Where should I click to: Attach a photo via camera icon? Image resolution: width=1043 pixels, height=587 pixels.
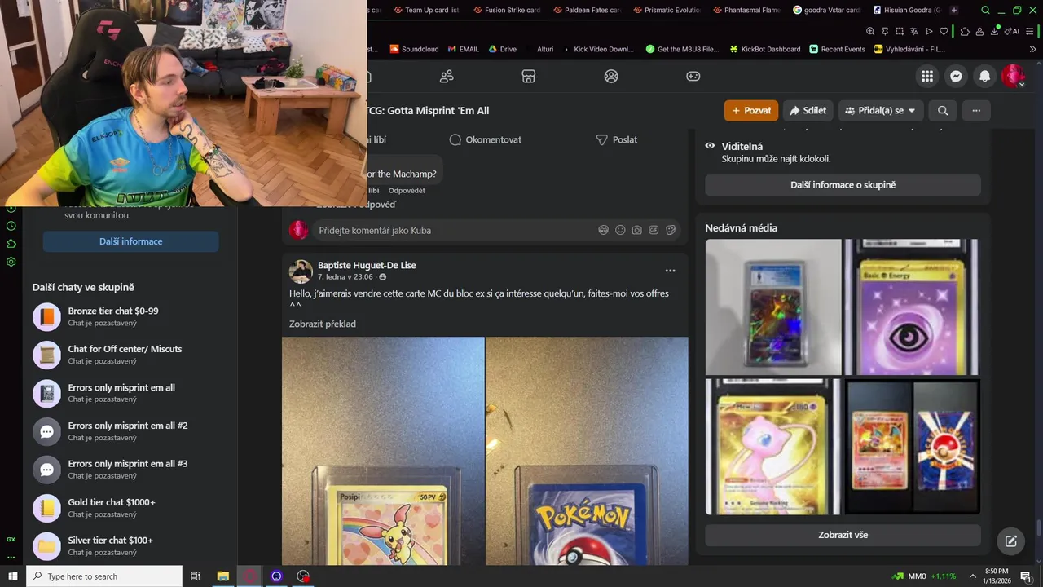pyautogui.click(x=637, y=230)
